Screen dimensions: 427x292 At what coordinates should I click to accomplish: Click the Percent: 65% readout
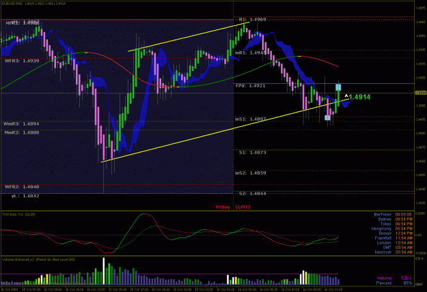coord(394,283)
